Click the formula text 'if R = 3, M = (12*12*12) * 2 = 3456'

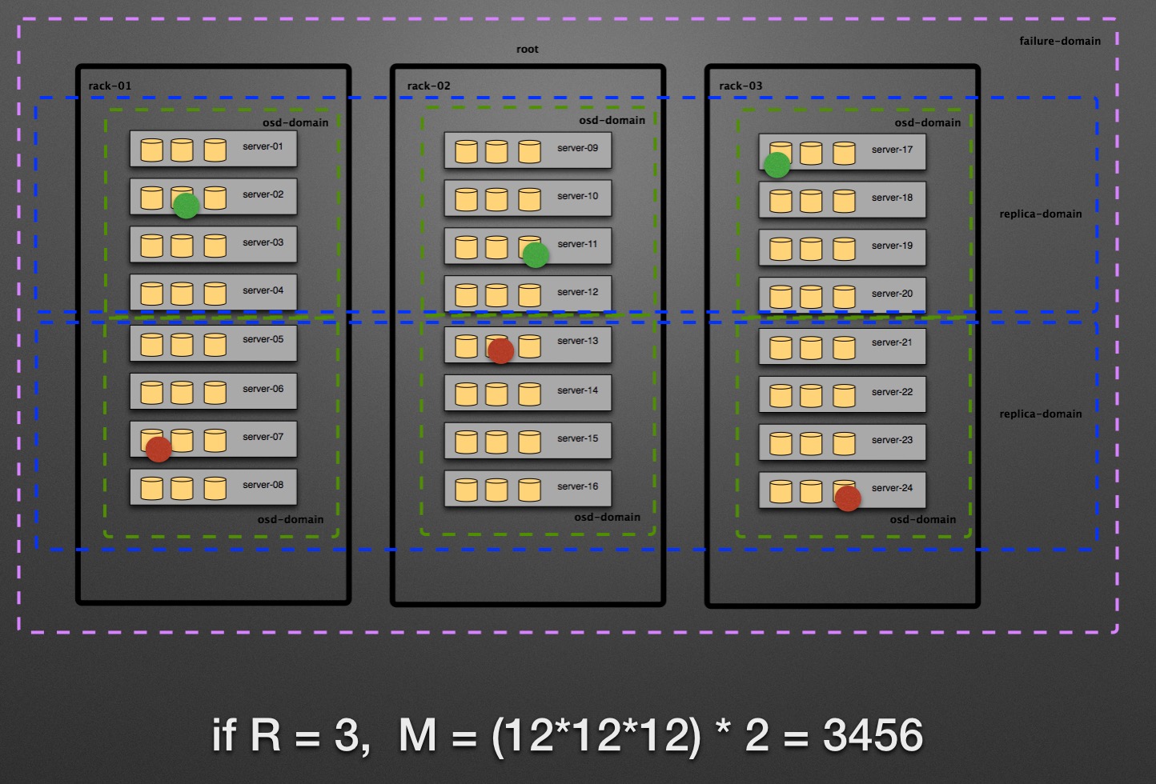coord(568,735)
